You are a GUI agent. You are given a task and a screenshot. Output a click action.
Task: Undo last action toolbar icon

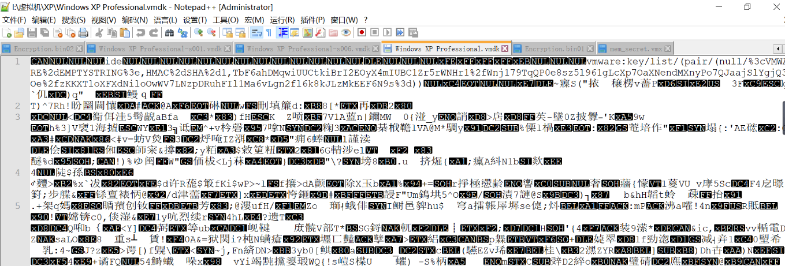[x=140, y=32]
